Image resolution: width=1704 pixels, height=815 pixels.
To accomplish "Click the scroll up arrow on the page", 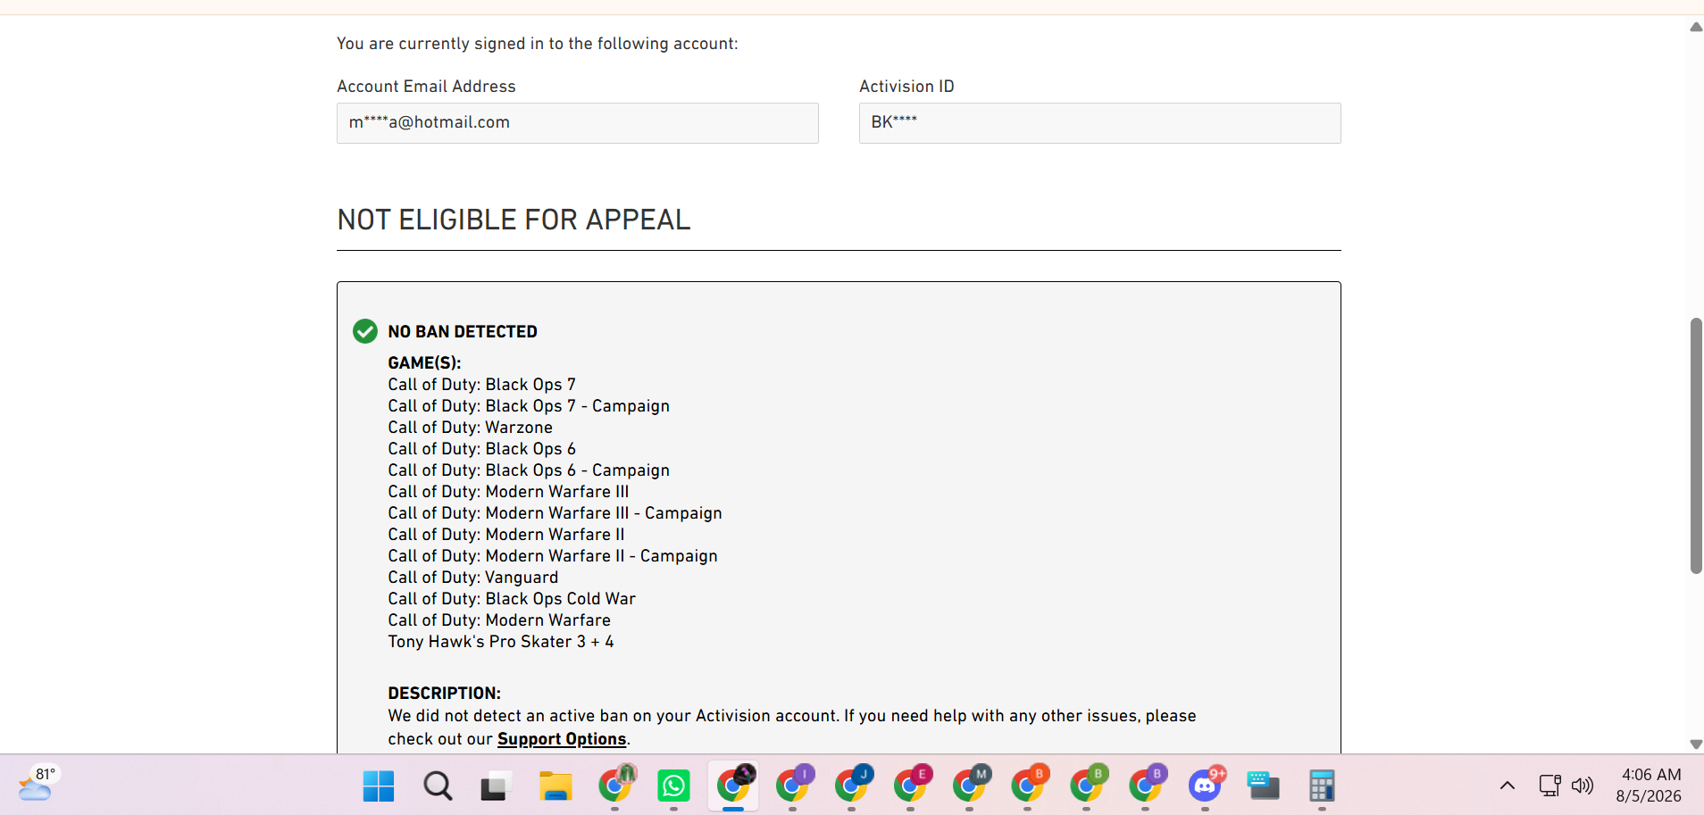I will [x=1696, y=27].
